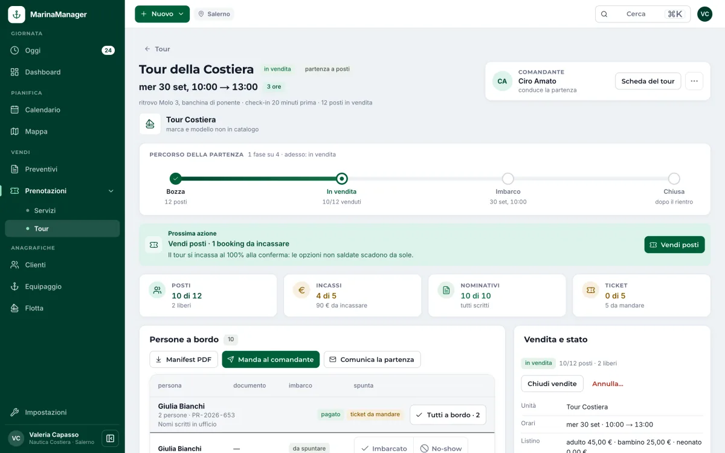Open Mappa via its map icon
This screenshot has height=453, width=725.
tap(15, 131)
